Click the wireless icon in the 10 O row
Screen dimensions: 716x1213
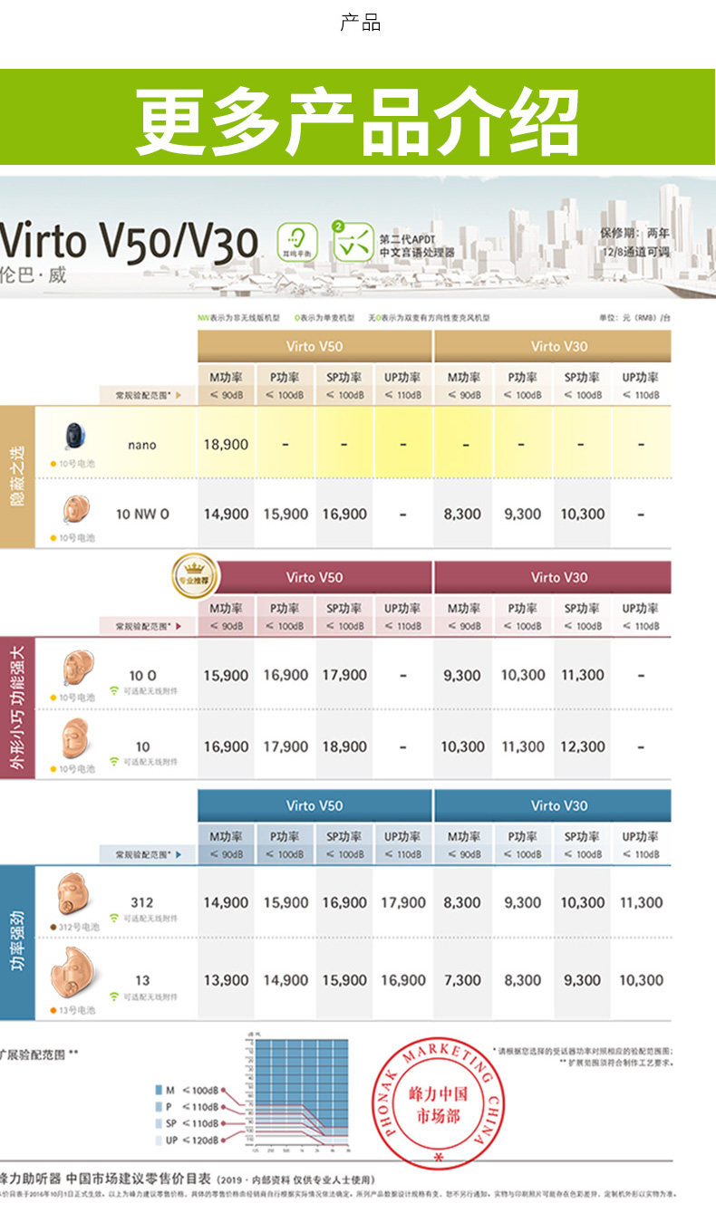pos(114,690)
